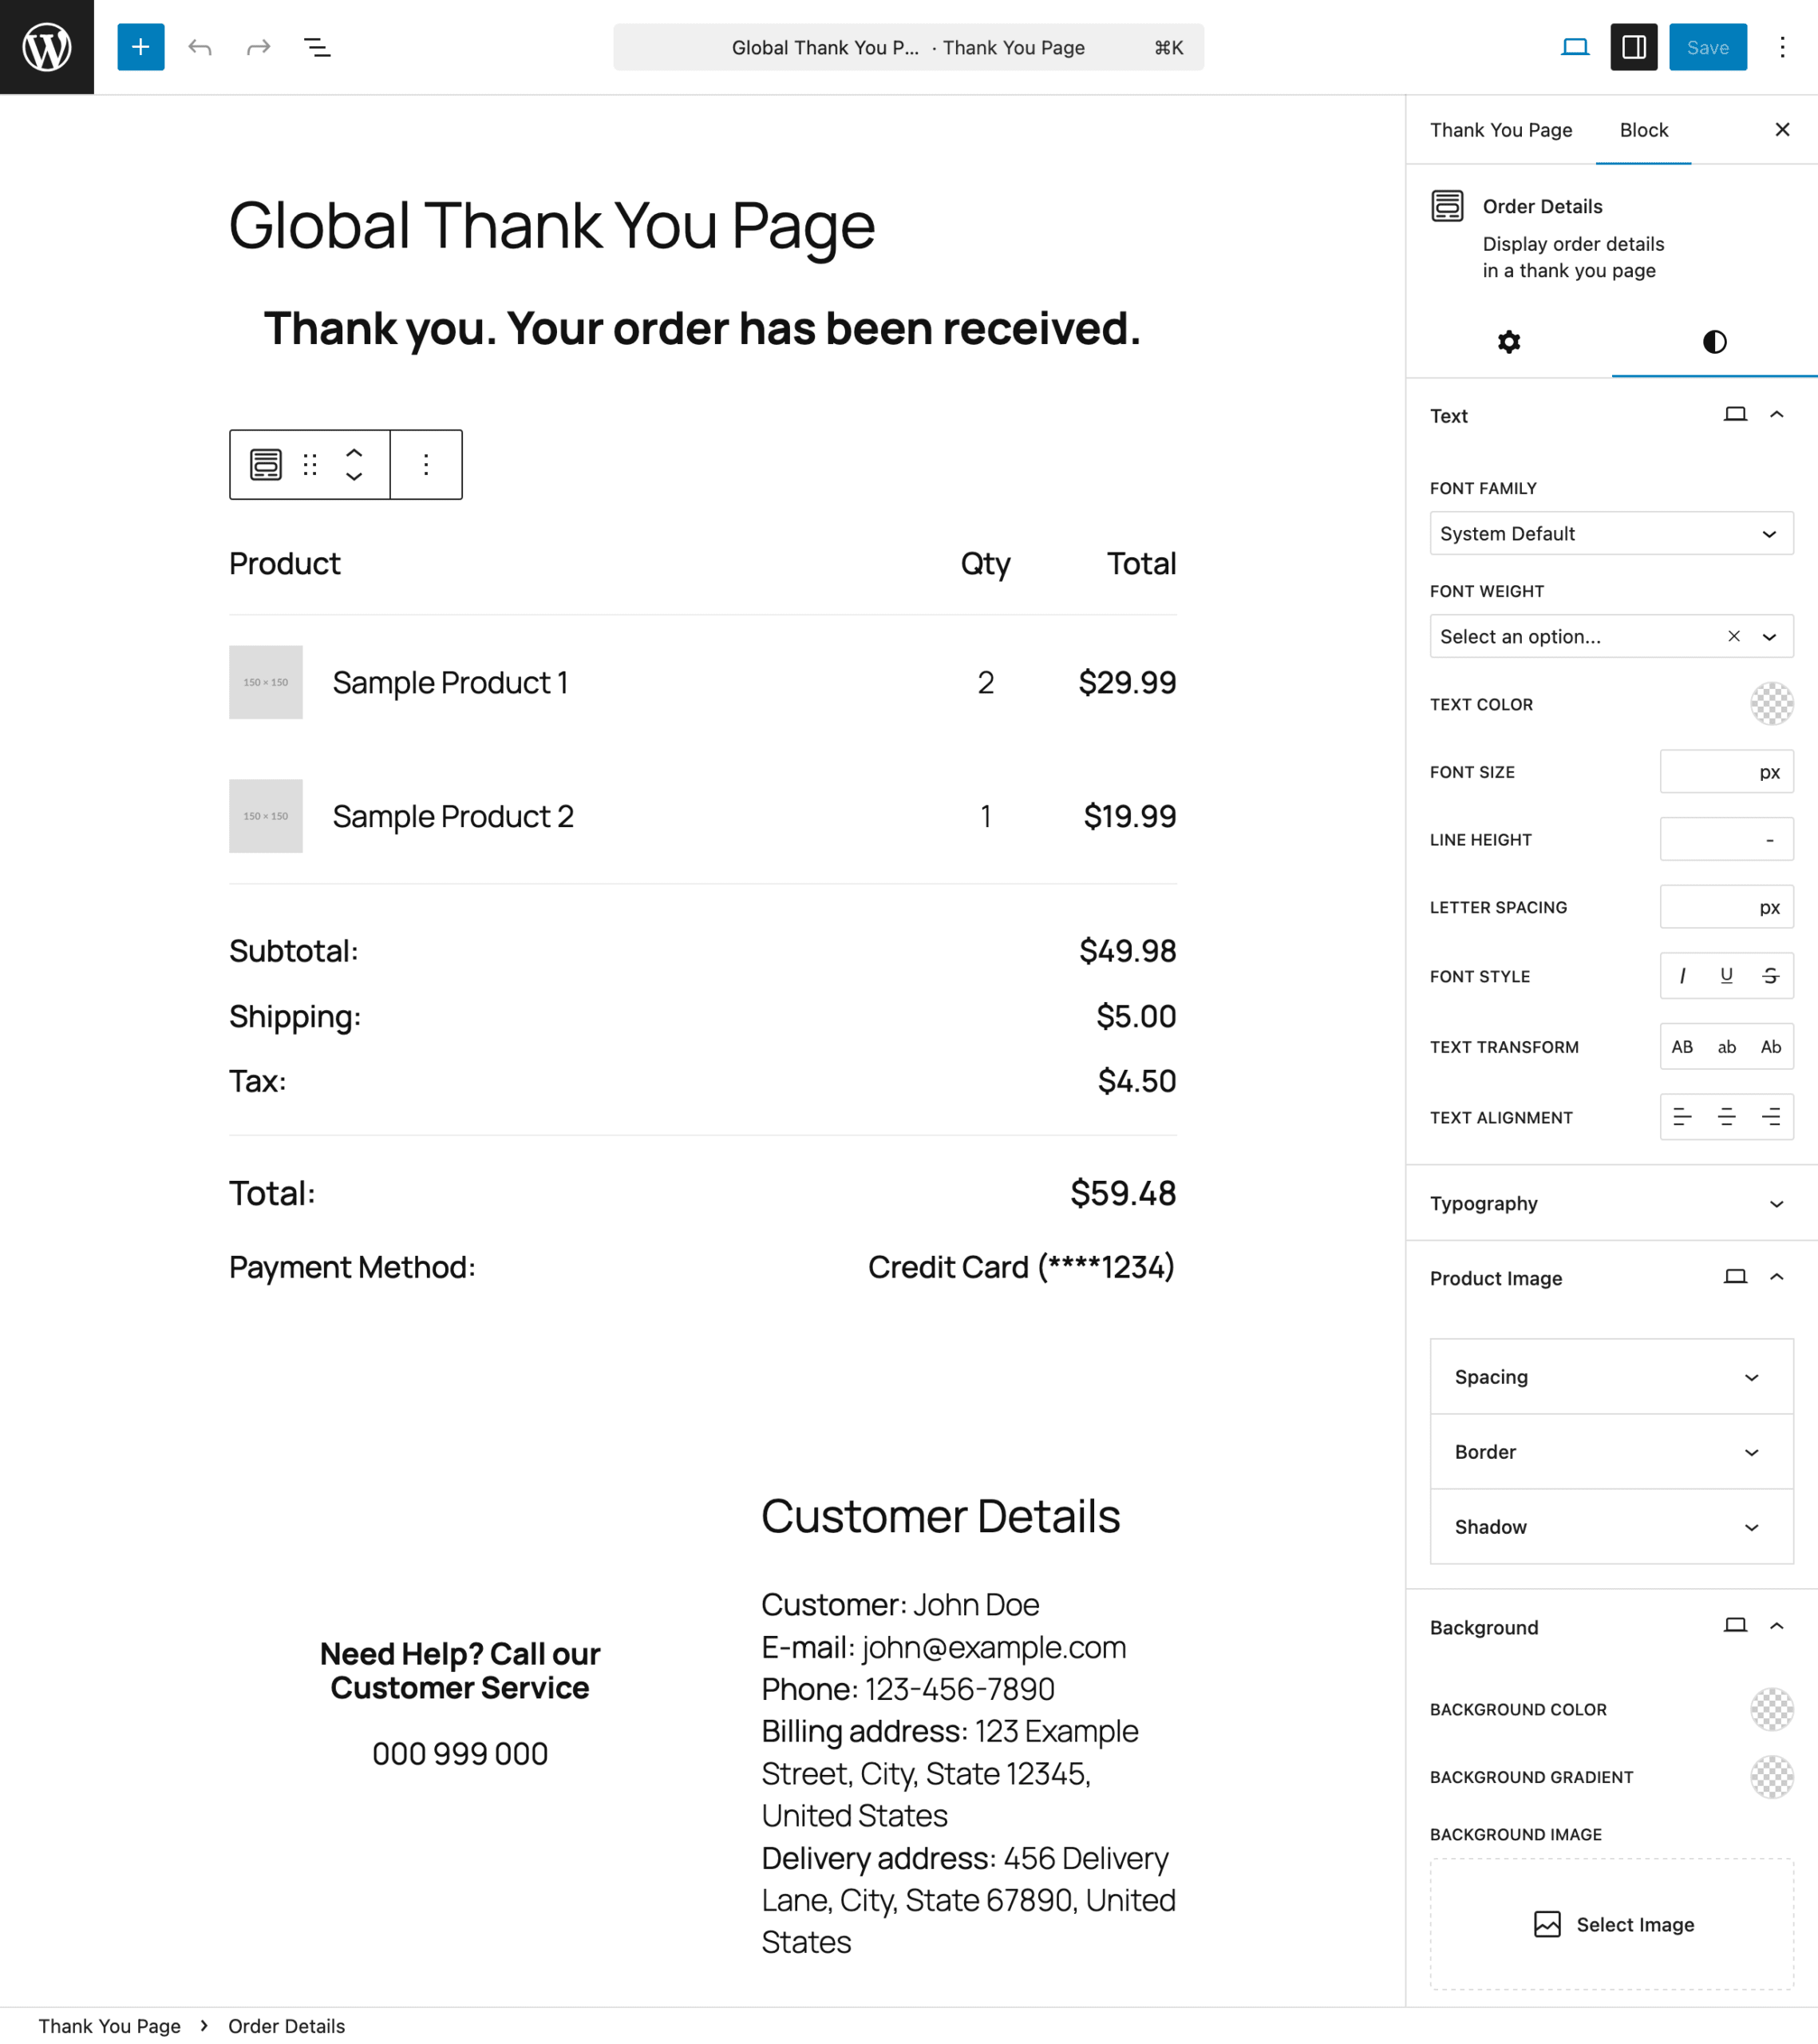Image resolution: width=1818 pixels, height=2044 pixels.
Task: Save the Global Thank You Page
Action: [1707, 47]
